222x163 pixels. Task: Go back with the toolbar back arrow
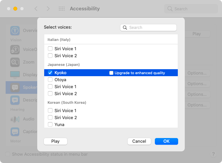point(36,9)
